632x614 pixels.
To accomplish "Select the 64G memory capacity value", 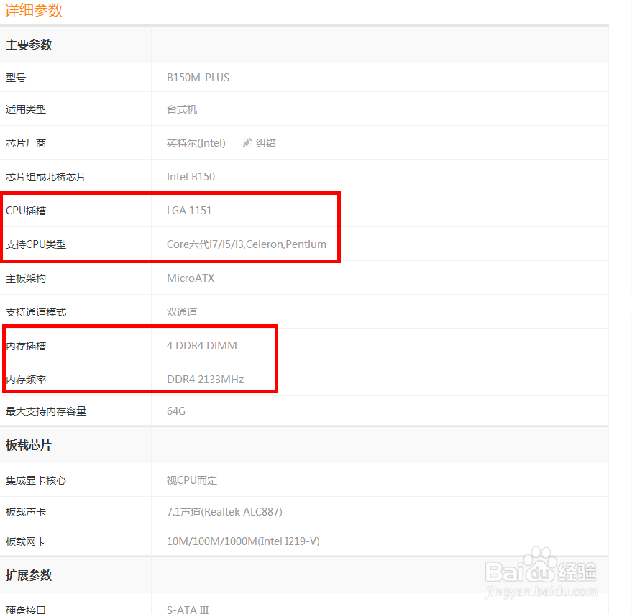I will (176, 411).
